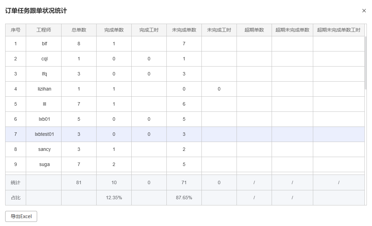Select engineer sancy in row 8
This screenshot has height=226, width=372.
pyautogui.click(x=44, y=149)
